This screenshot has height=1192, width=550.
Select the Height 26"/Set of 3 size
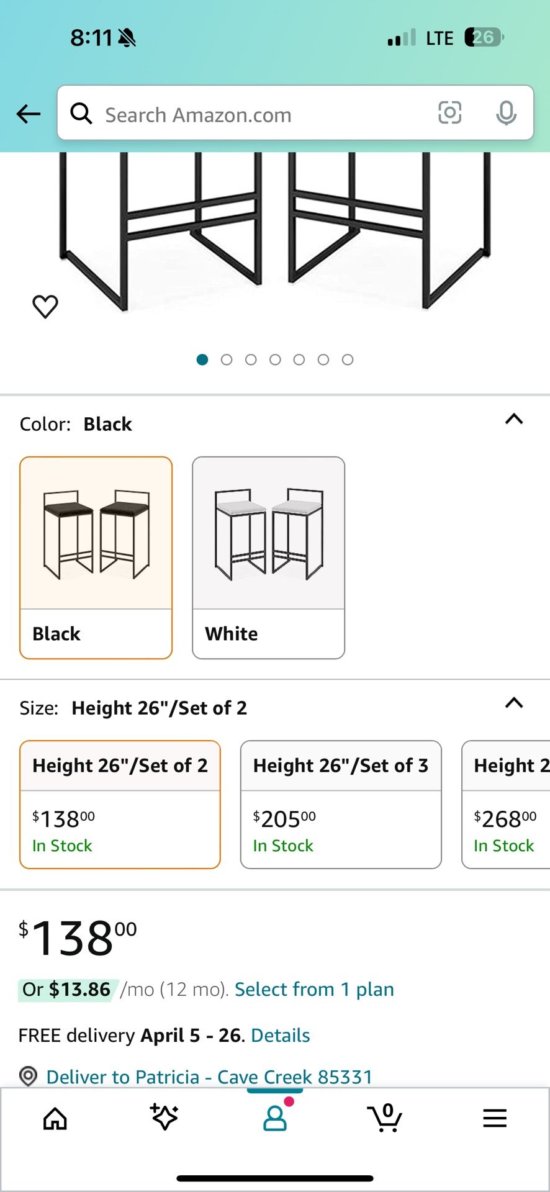click(341, 804)
